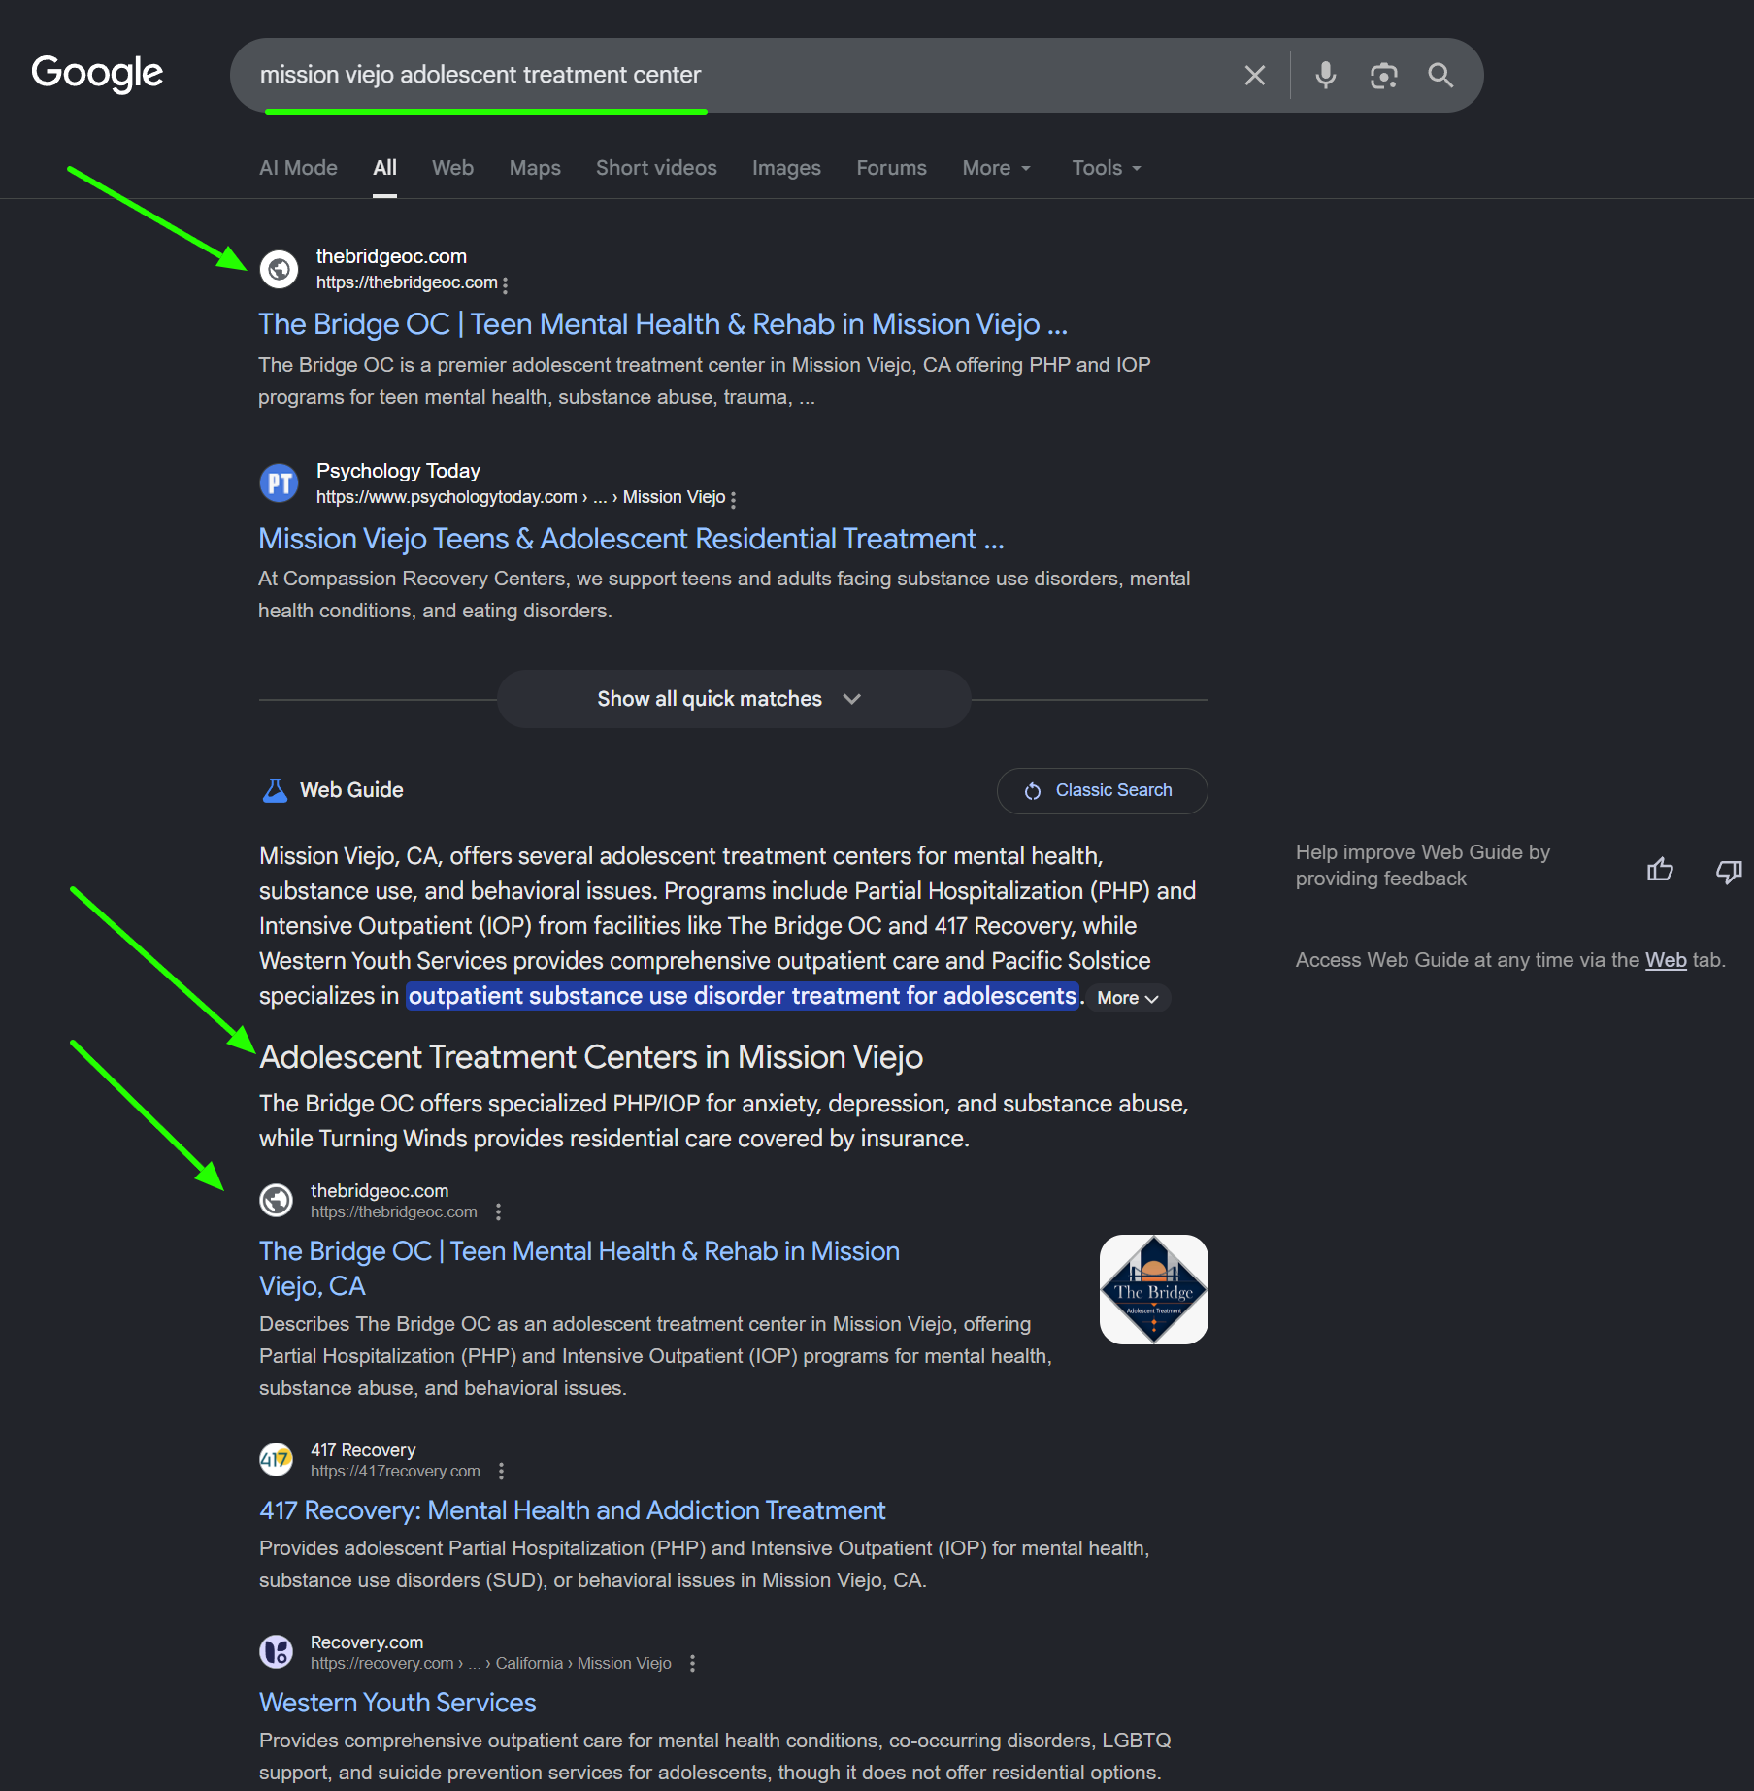The width and height of the screenshot is (1754, 1791).
Task: Click The Bridge logo thumbnail
Action: pyautogui.click(x=1153, y=1289)
